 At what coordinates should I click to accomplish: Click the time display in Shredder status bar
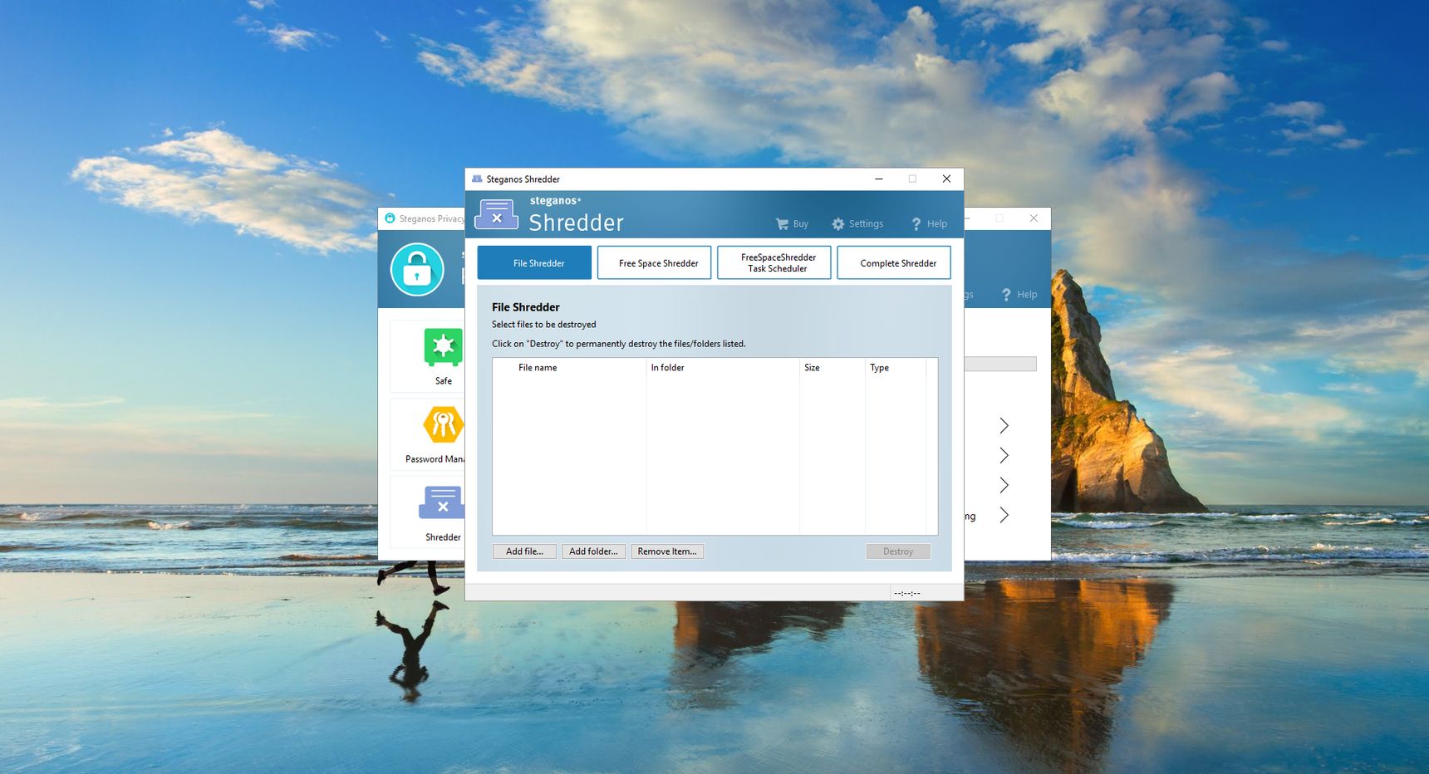coord(907,593)
